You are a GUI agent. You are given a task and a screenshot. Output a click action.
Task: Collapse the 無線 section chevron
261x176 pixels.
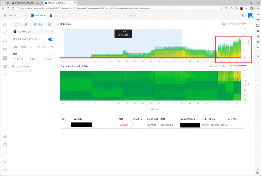point(53,54)
